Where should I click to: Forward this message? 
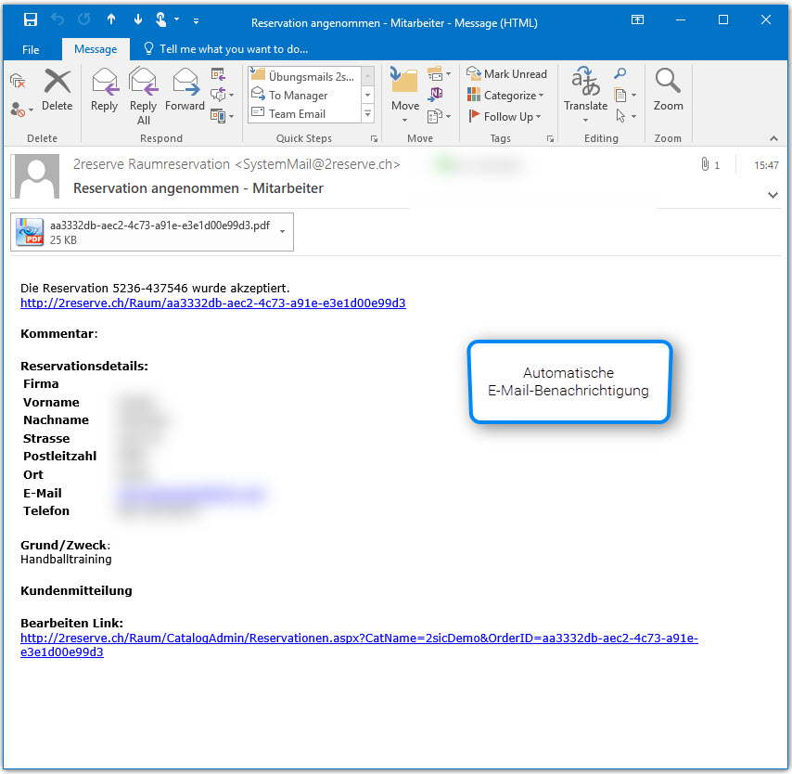click(x=185, y=91)
